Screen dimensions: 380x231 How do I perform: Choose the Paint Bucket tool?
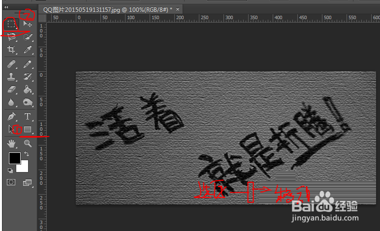pos(28,89)
